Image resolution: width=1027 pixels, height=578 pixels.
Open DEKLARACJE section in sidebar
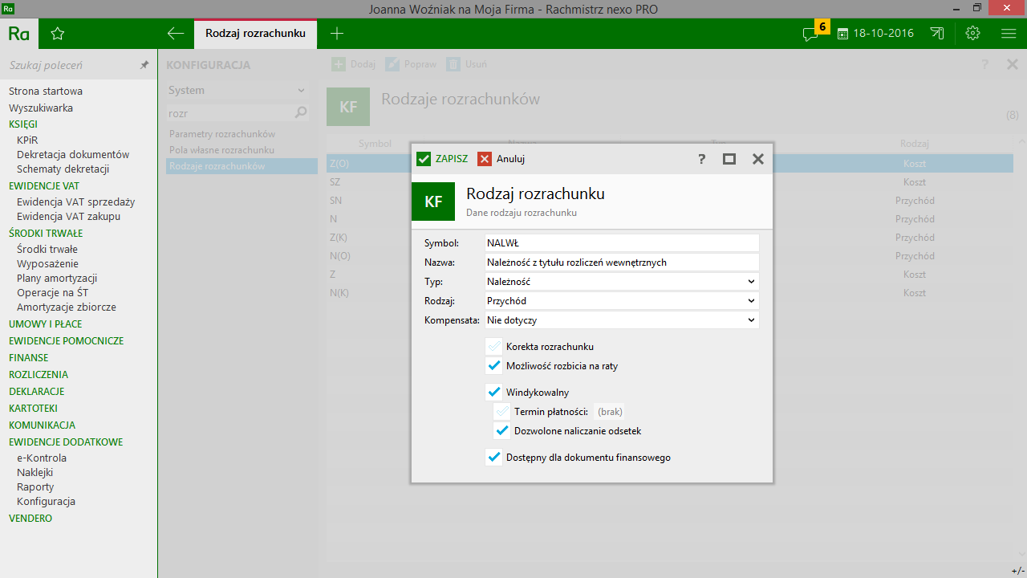coord(37,392)
